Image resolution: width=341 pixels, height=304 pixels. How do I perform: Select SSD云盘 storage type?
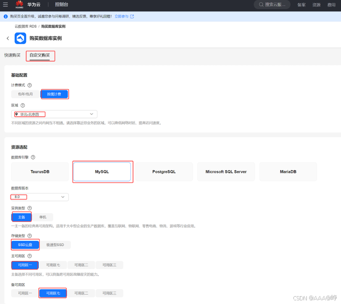tap(25, 245)
